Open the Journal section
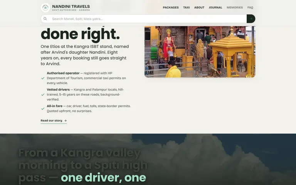 click(x=215, y=8)
